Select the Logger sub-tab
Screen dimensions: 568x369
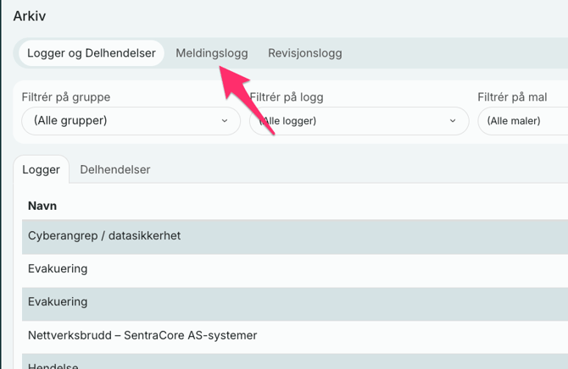(42, 169)
